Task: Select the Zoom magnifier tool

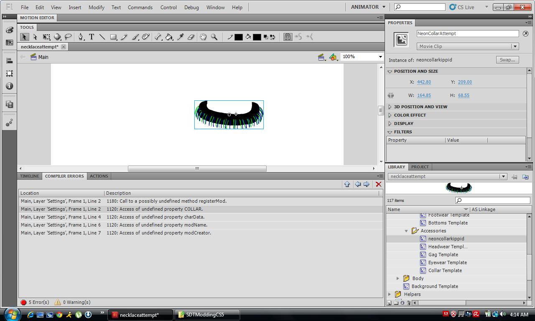Action: point(214,37)
